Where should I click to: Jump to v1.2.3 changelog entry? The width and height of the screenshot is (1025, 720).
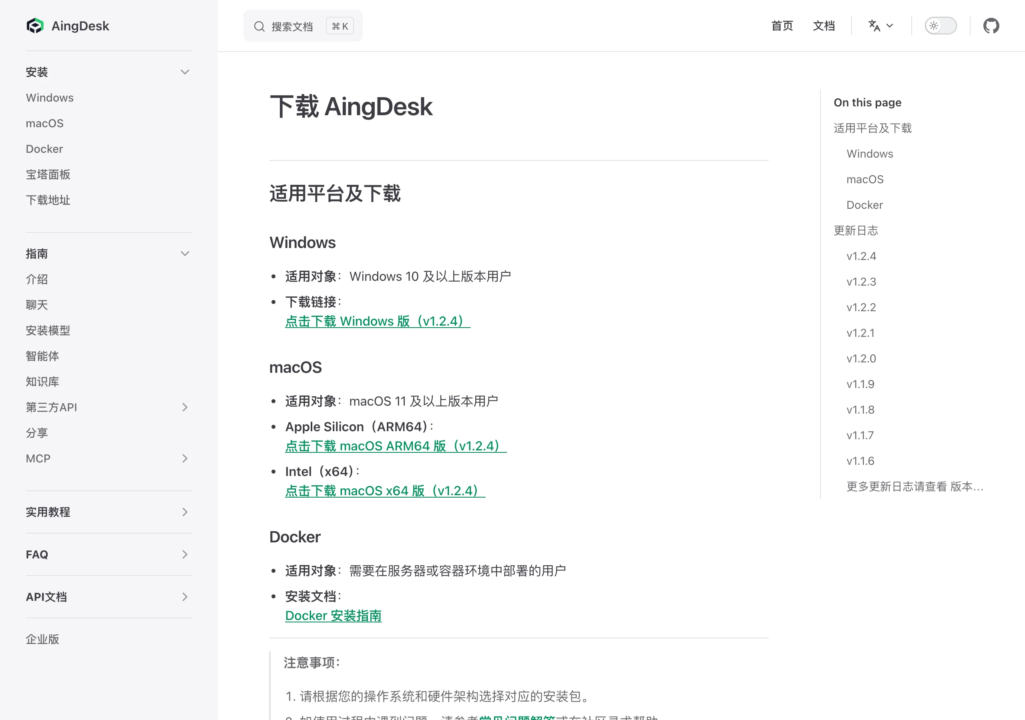(861, 282)
